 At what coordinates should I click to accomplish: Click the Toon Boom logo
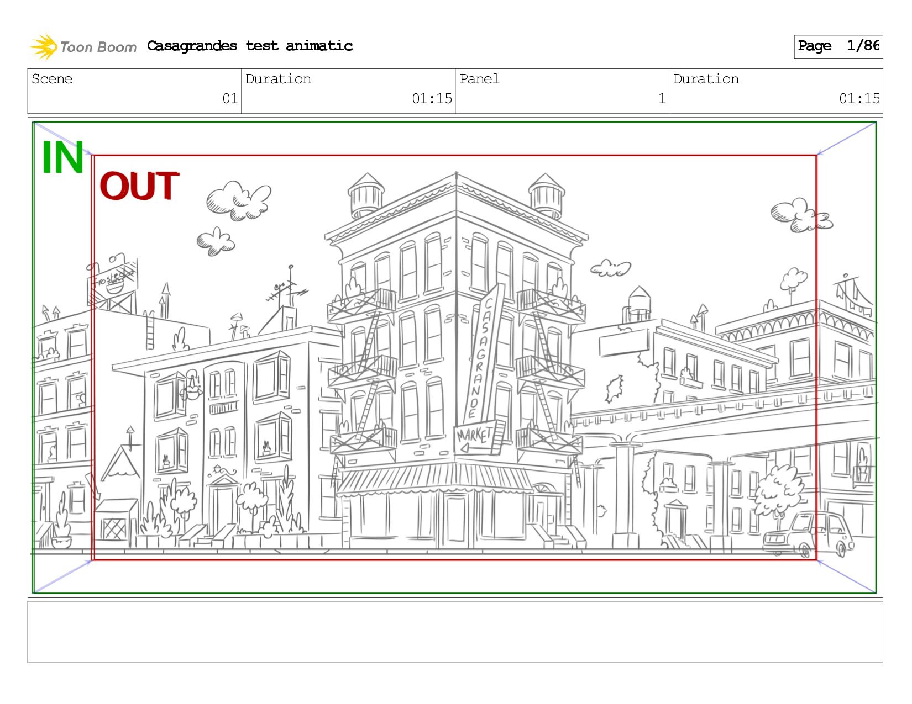pos(83,46)
